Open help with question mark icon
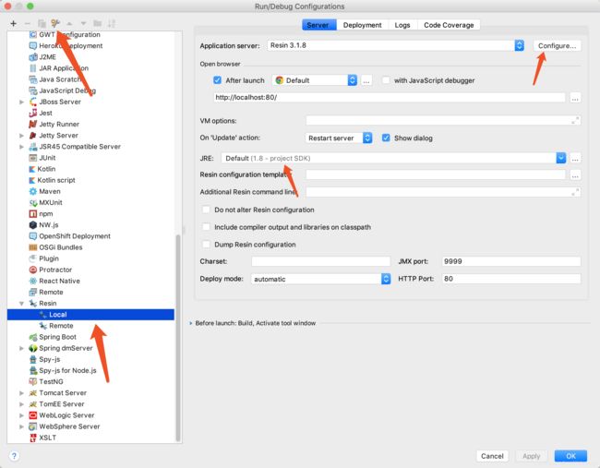This screenshot has height=468, width=600. pyautogui.click(x=14, y=456)
